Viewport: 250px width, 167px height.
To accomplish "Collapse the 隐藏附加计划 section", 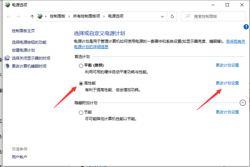I will (243, 103).
